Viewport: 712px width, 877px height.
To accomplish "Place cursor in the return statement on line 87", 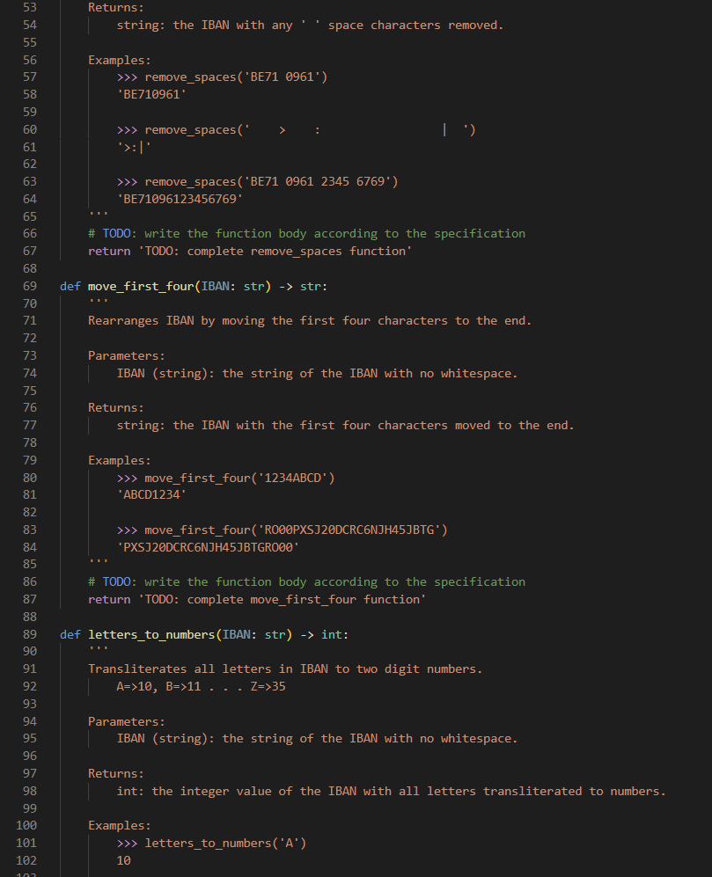I will tap(255, 599).
